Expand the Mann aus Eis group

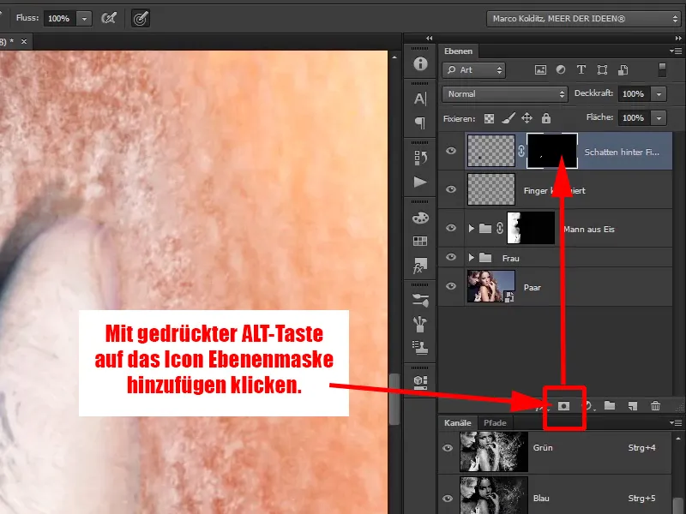[x=471, y=228]
